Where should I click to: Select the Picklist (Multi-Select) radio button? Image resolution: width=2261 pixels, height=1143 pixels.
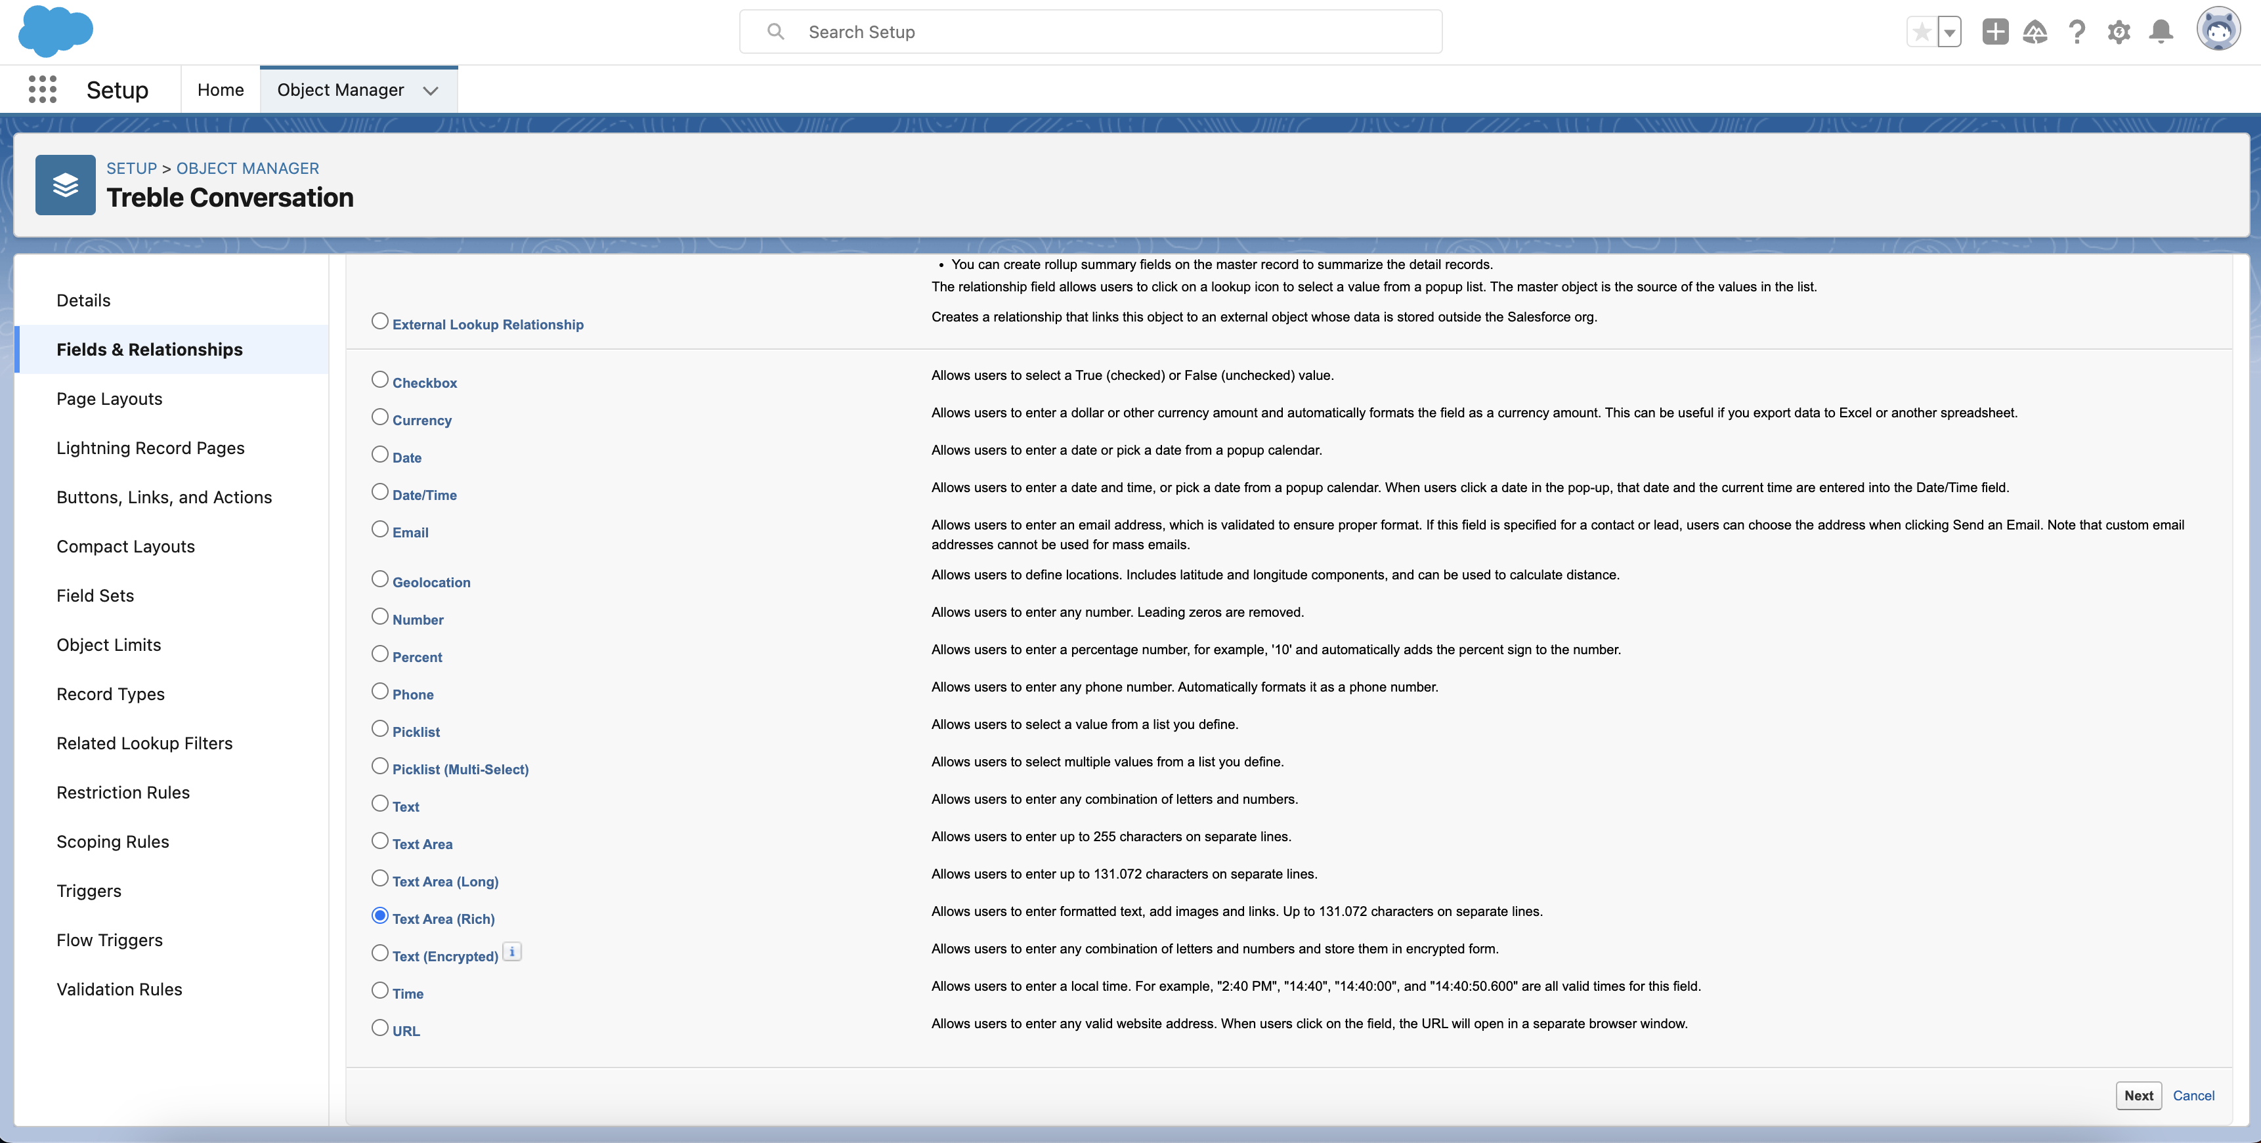pos(380,766)
